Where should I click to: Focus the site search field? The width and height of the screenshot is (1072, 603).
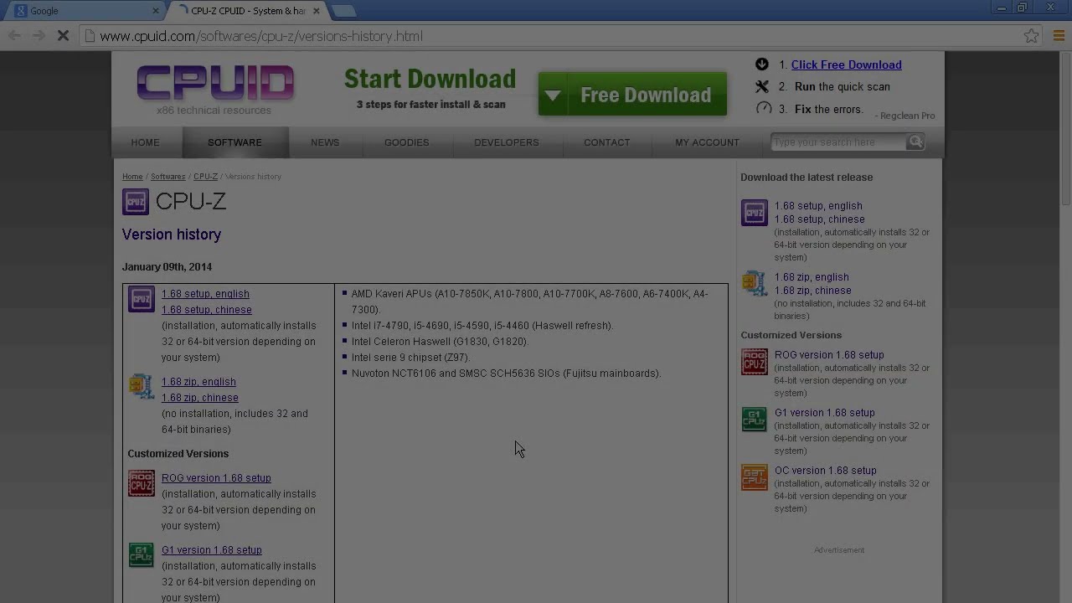(837, 142)
